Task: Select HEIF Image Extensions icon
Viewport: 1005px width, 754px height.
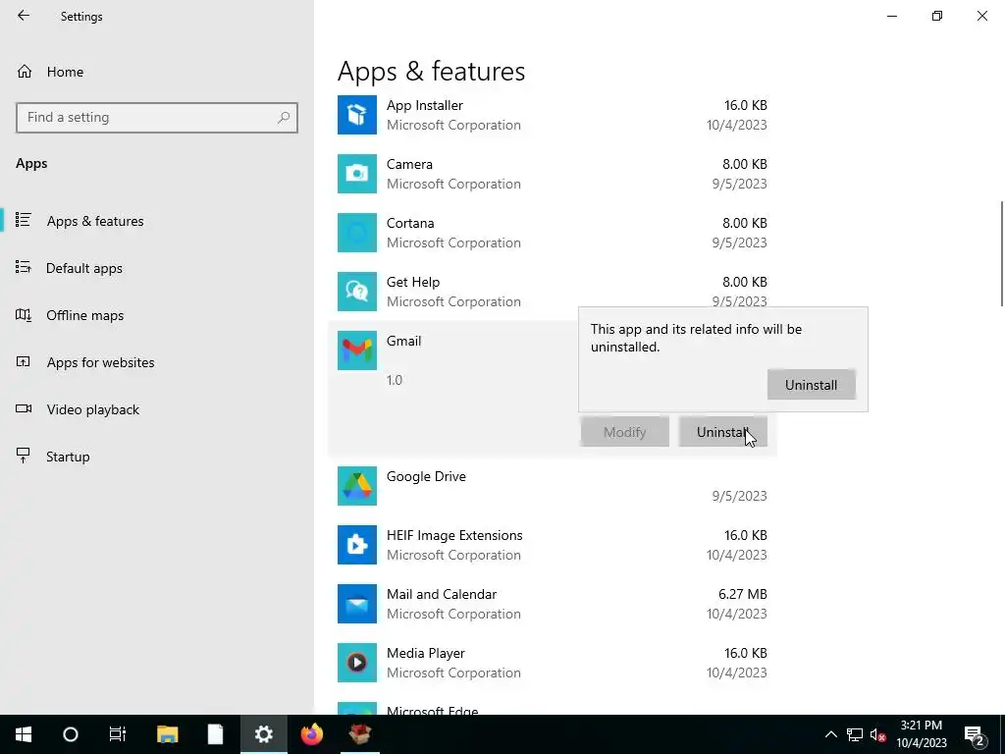Action: 357,545
